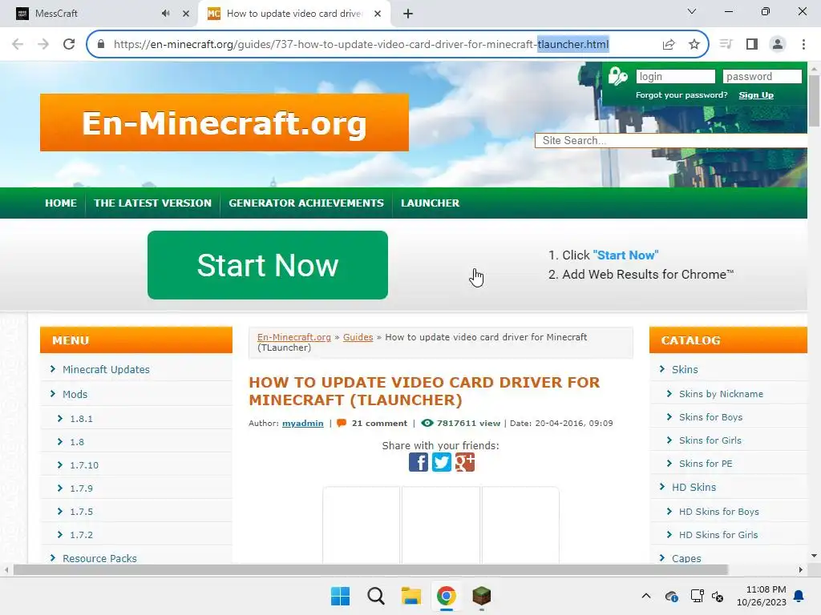Click the address bar URL
The image size is (821, 615).
(361, 44)
